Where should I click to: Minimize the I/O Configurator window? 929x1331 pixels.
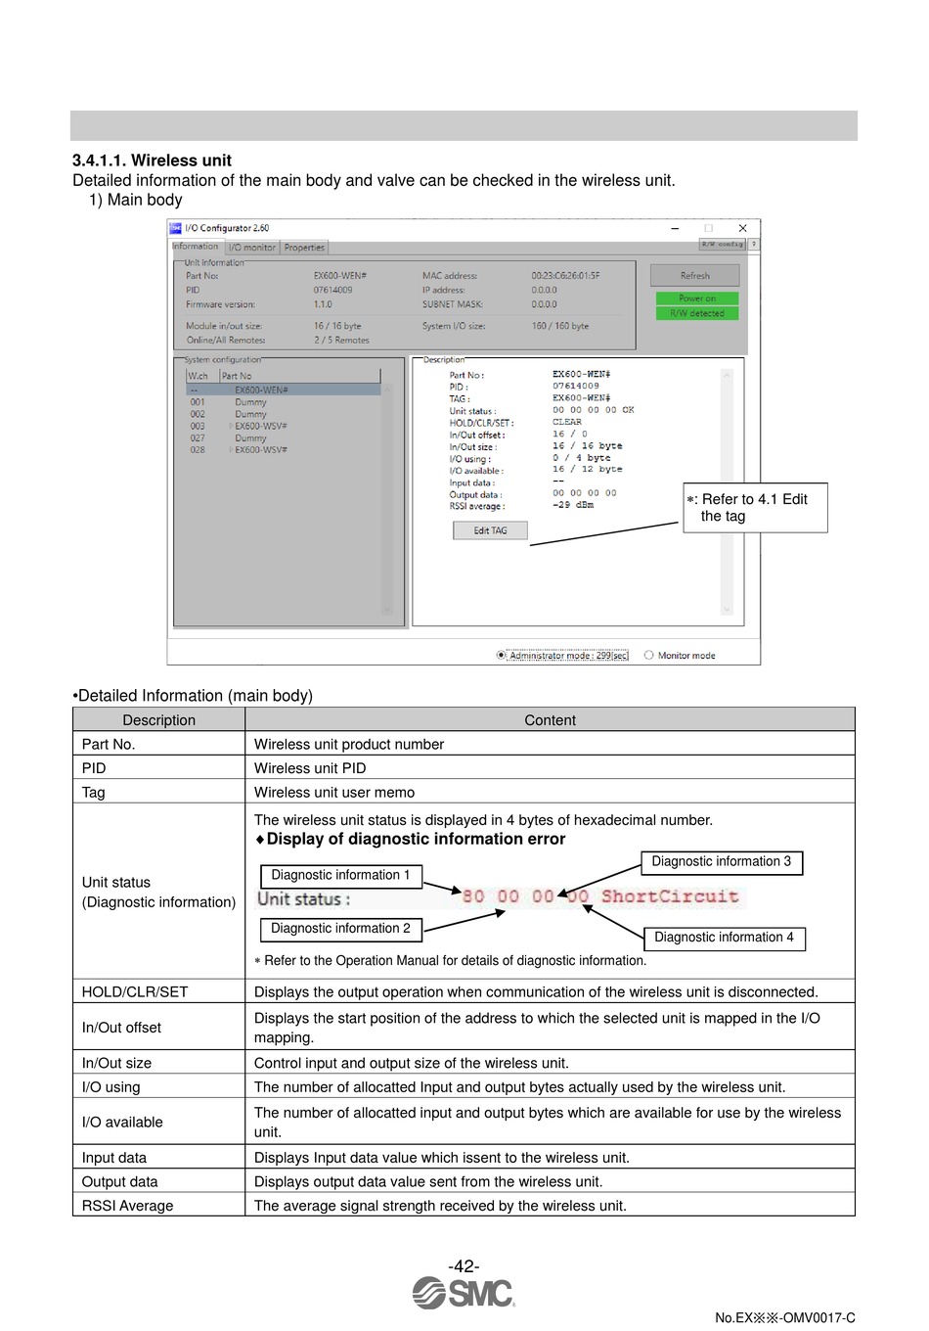point(675,228)
